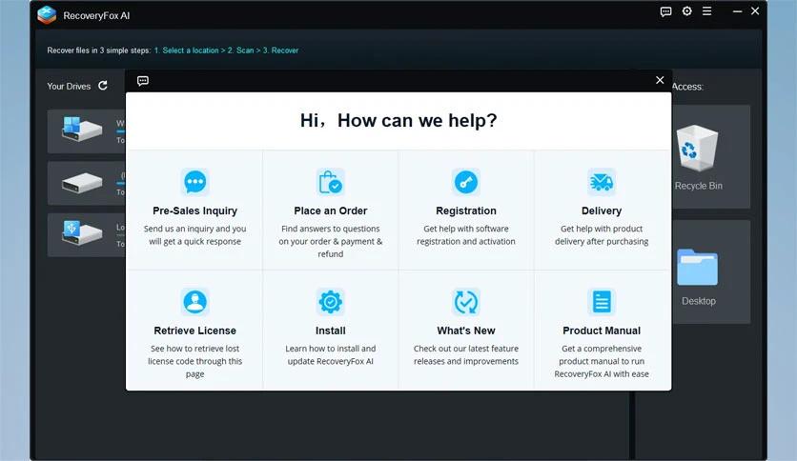Click the feedback chat icon in title bar
797x461 pixels.
(666, 12)
